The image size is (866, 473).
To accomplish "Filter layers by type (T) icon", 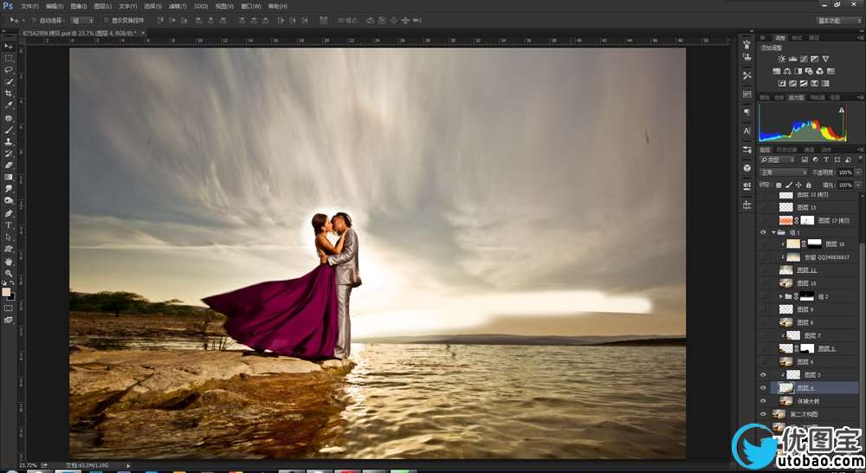I will coord(826,159).
